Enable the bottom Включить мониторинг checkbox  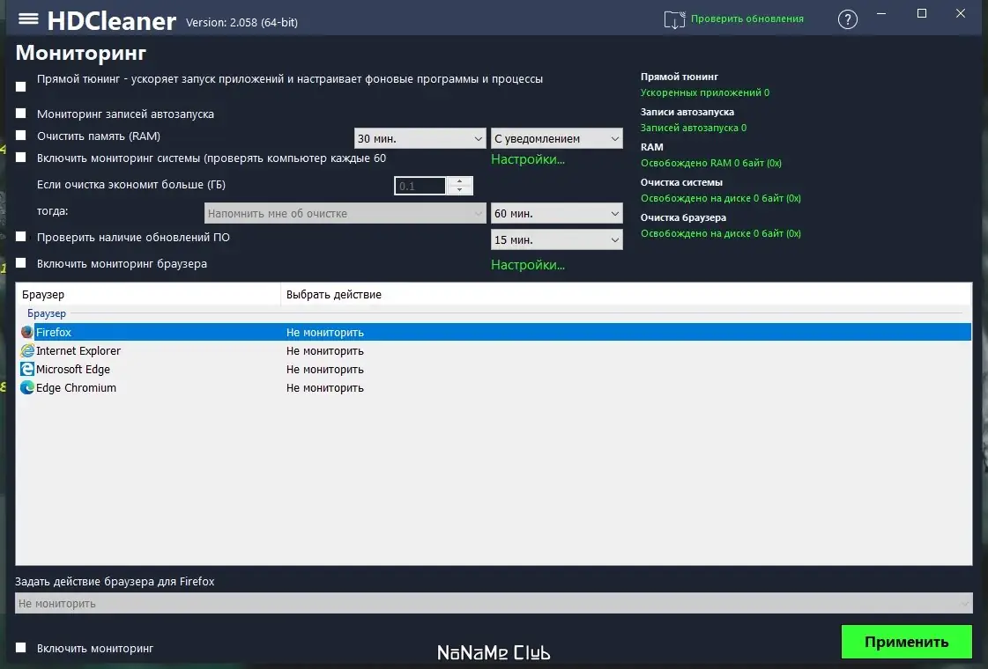pos(21,648)
